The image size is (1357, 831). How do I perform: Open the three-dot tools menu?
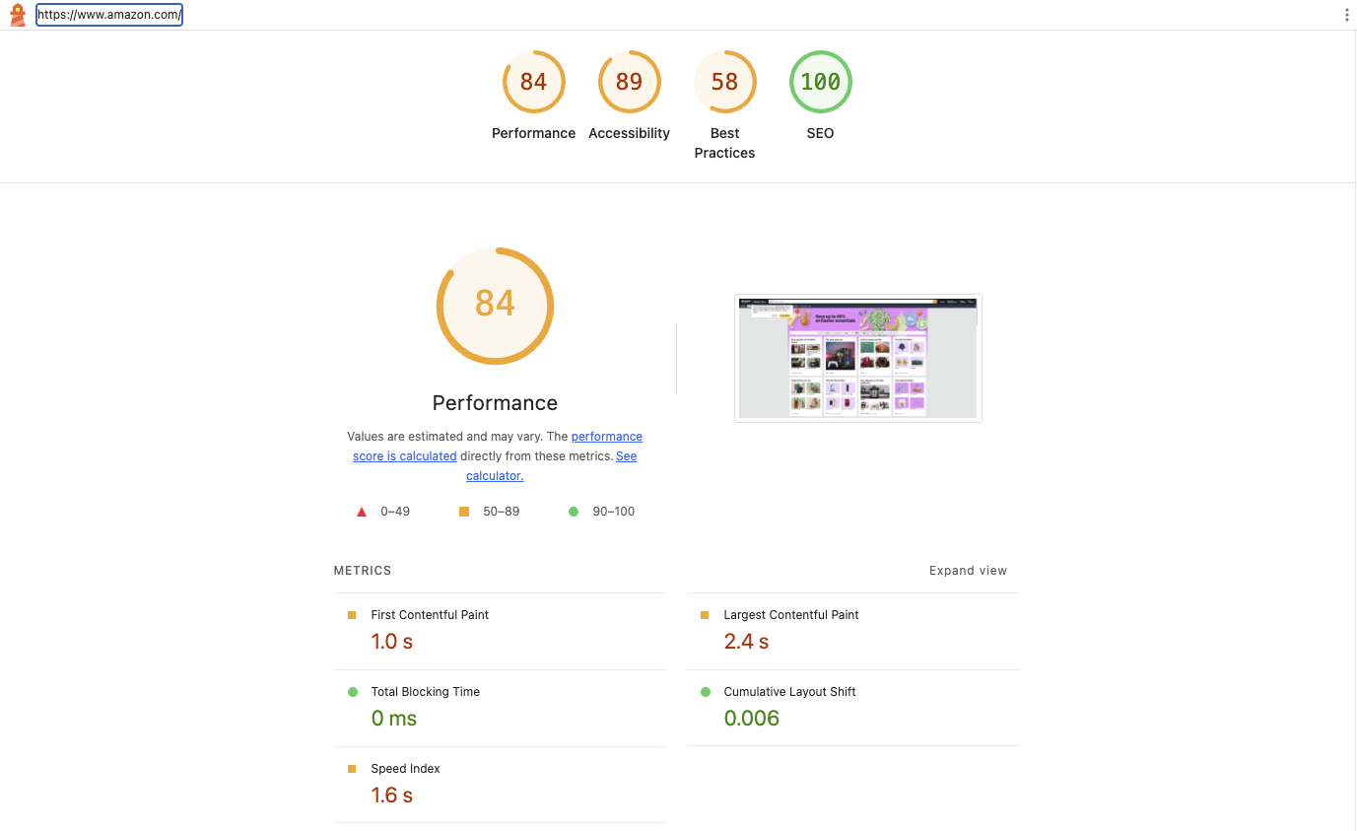click(x=1347, y=15)
